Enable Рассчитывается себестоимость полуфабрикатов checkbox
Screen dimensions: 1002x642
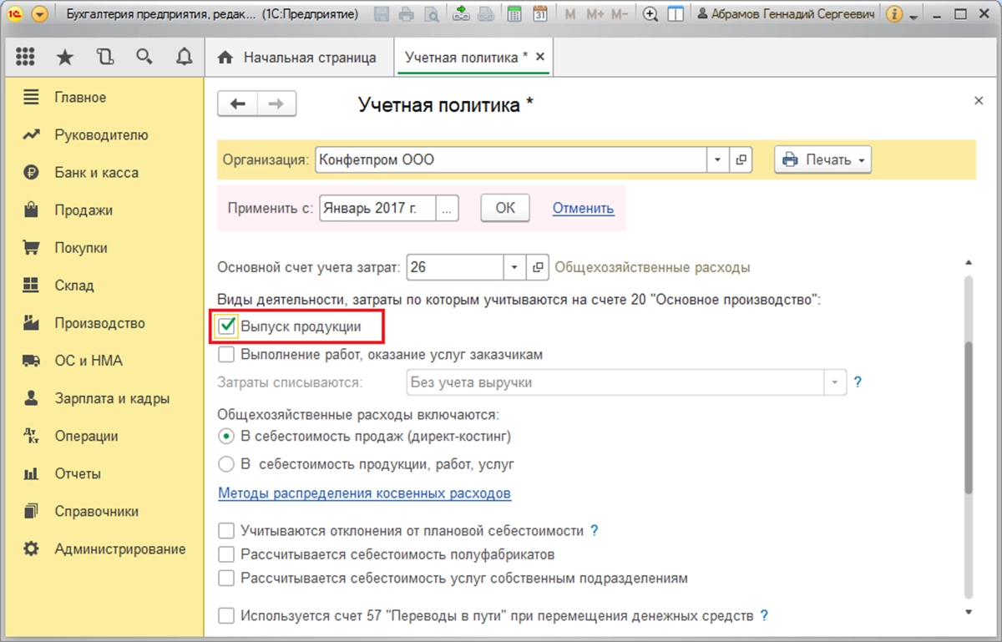(x=226, y=554)
